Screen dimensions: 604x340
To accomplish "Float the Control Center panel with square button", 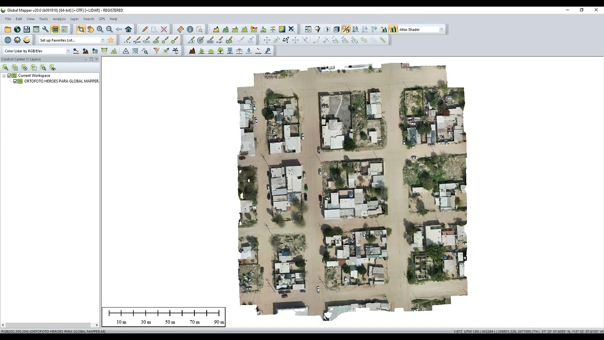I will pyautogui.click(x=91, y=59).
